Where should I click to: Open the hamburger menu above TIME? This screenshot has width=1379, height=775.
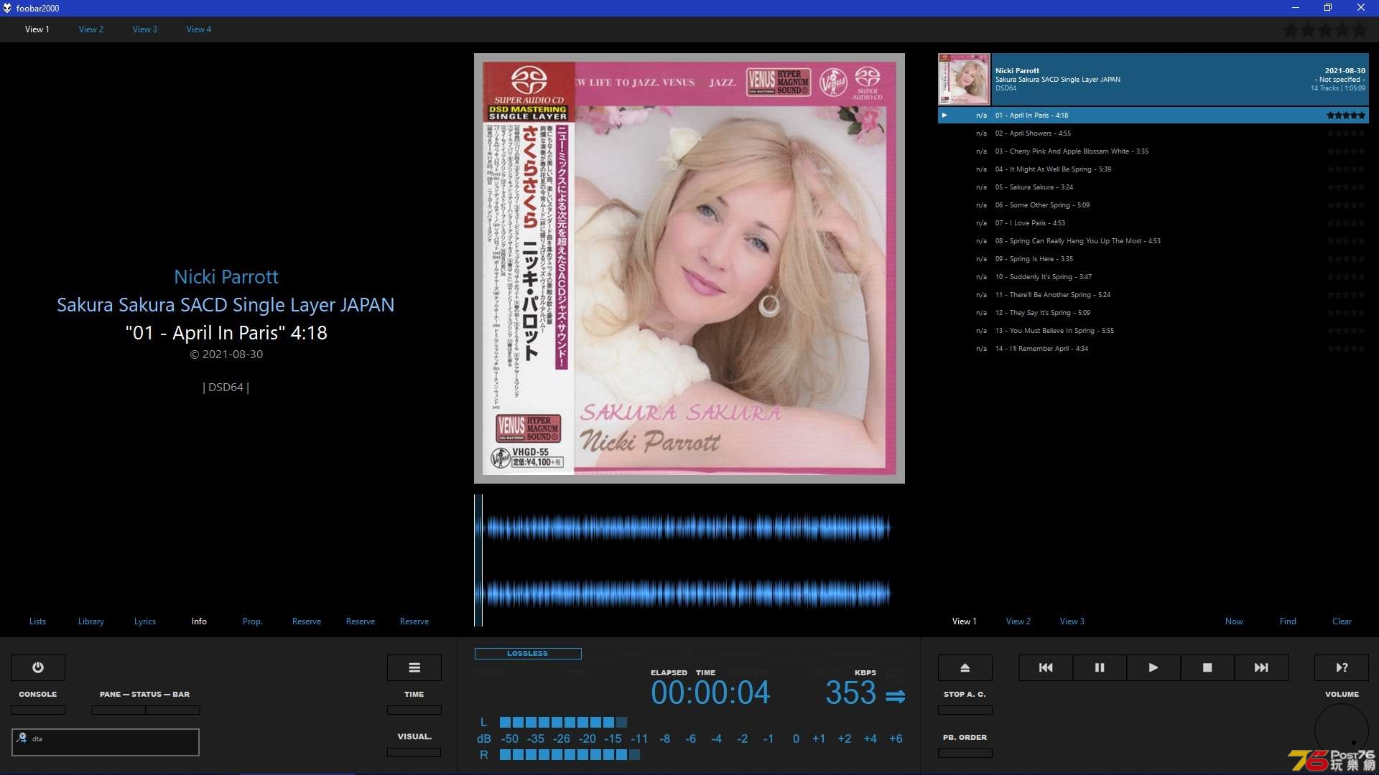(x=414, y=667)
